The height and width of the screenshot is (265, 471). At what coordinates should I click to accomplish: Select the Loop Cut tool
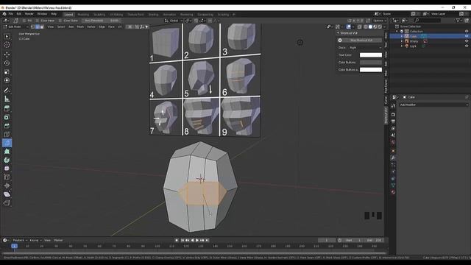(7, 134)
